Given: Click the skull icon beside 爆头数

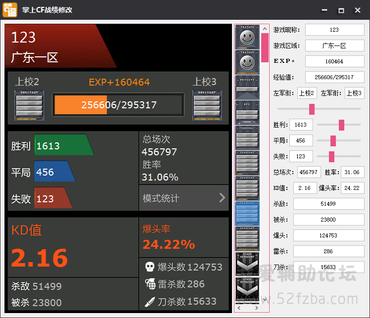Looking at the screenshot, I should coord(149,267).
